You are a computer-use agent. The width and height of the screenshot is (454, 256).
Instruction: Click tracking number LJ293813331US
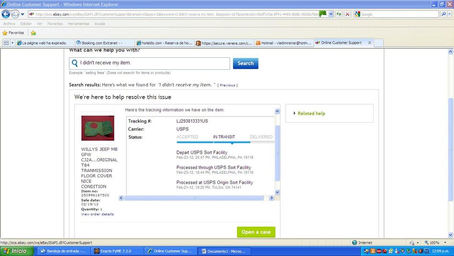192,121
